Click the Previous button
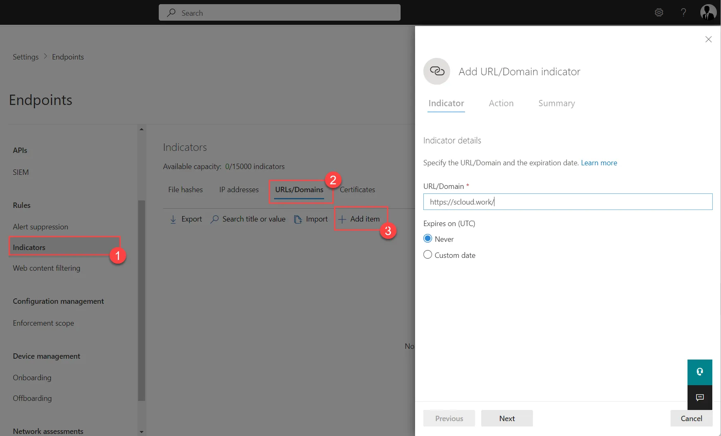This screenshot has height=436, width=721. (449, 418)
